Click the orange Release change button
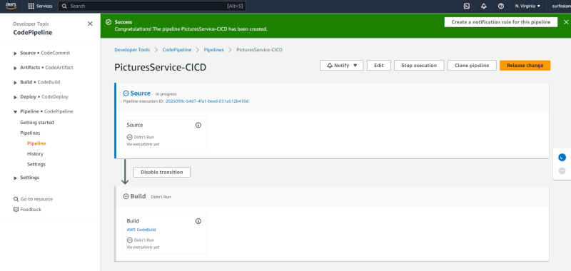571x271 pixels. 525,66
